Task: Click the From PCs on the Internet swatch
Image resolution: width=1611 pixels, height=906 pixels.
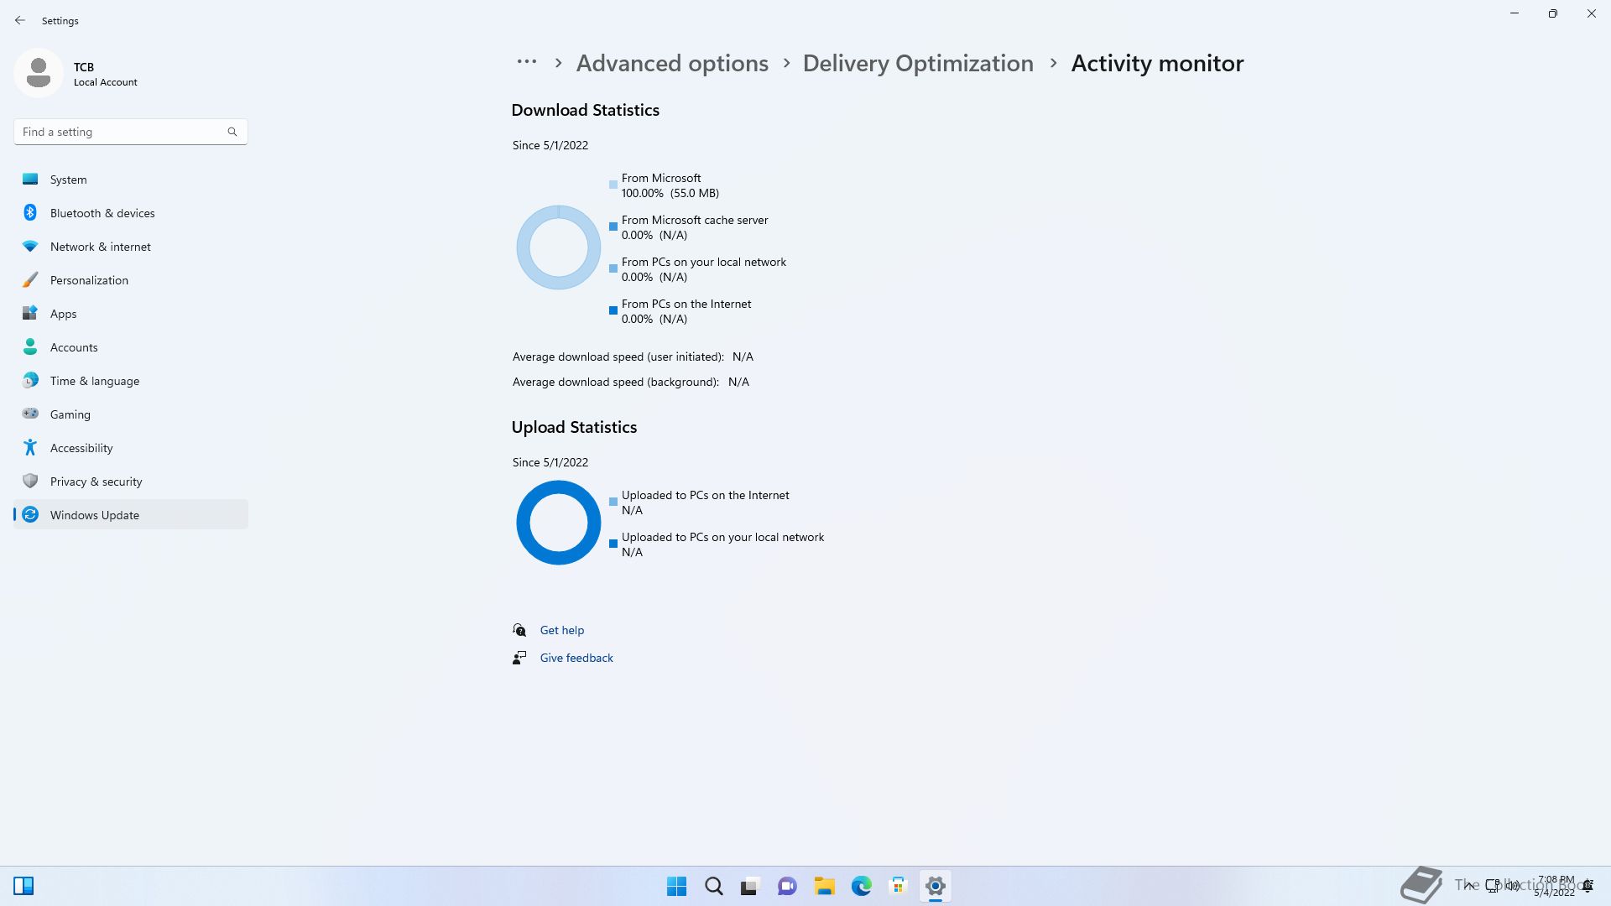Action: pyautogui.click(x=613, y=310)
